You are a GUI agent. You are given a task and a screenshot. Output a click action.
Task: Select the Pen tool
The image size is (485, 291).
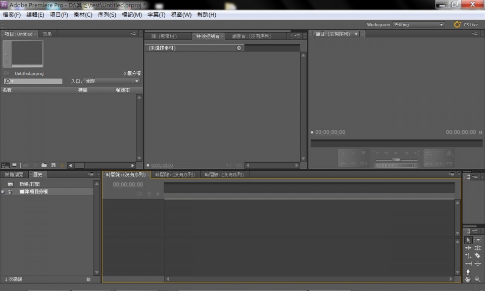pyautogui.click(x=468, y=271)
